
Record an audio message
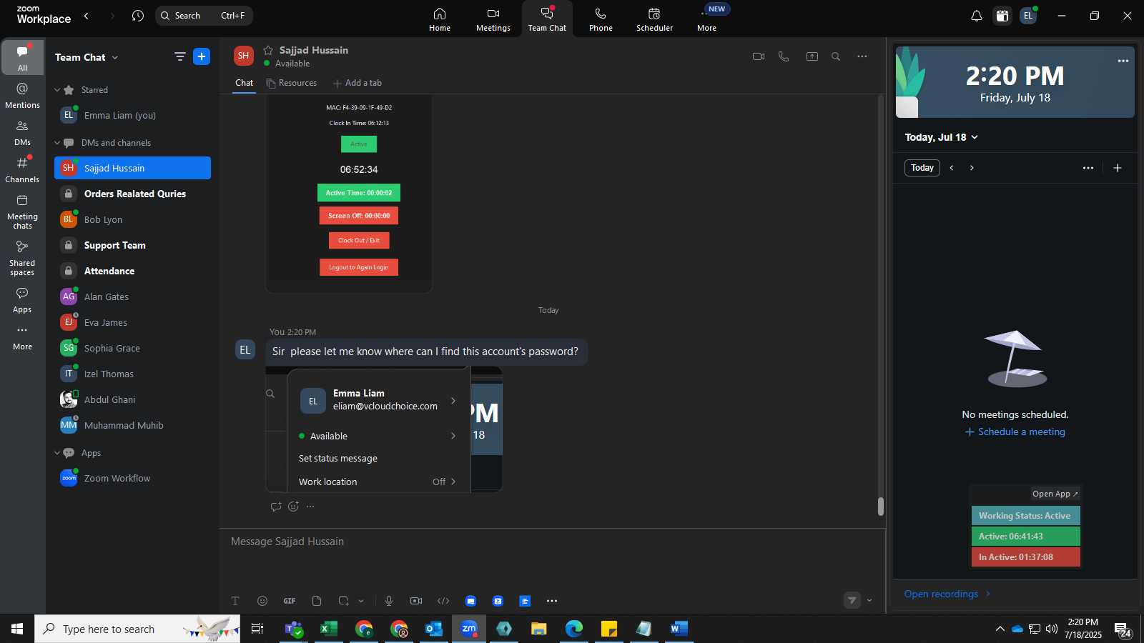pyautogui.click(x=389, y=601)
